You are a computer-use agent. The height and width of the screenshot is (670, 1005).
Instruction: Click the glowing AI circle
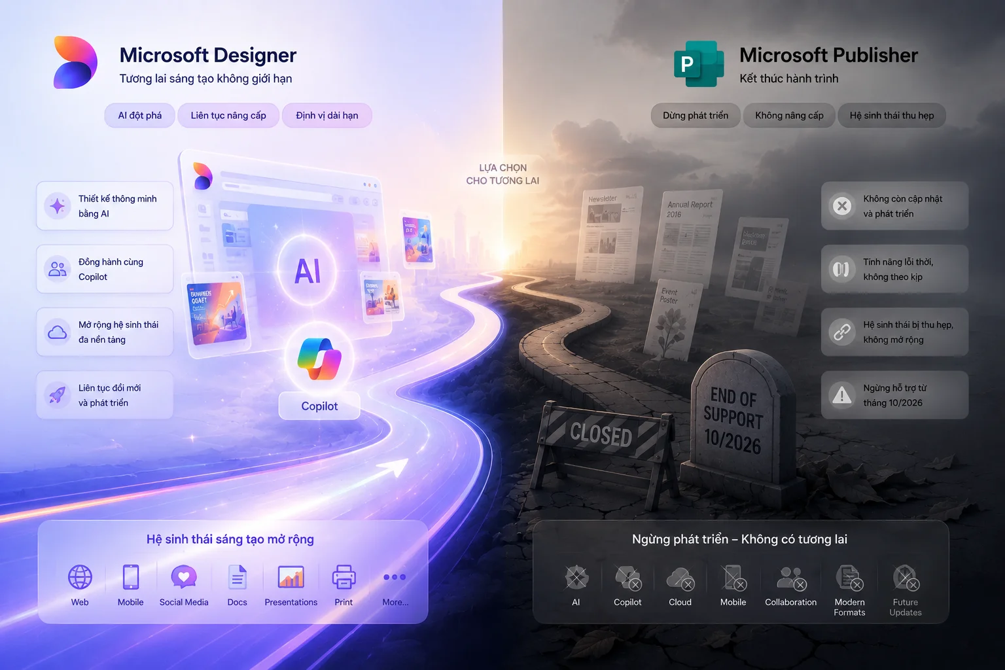(x=308, y=270)
